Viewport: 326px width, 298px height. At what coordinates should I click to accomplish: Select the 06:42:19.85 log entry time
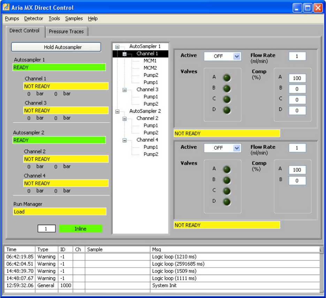tap(20, 257)
